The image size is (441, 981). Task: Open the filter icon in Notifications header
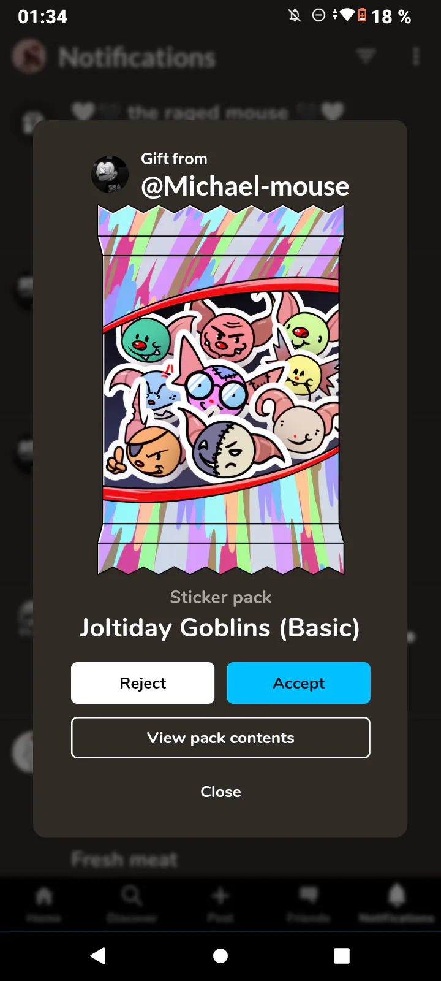pyautogui.click(x=366, y=56)
